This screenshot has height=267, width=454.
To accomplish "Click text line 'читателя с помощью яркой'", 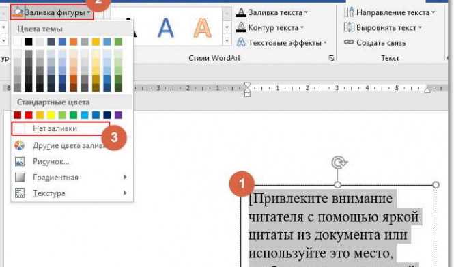I will tap(334, 217).
